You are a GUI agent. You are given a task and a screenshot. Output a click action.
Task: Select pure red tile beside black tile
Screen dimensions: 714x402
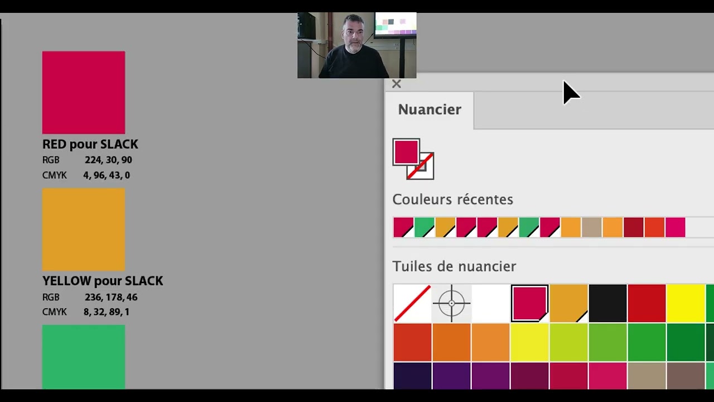click(x=647, y=303)
